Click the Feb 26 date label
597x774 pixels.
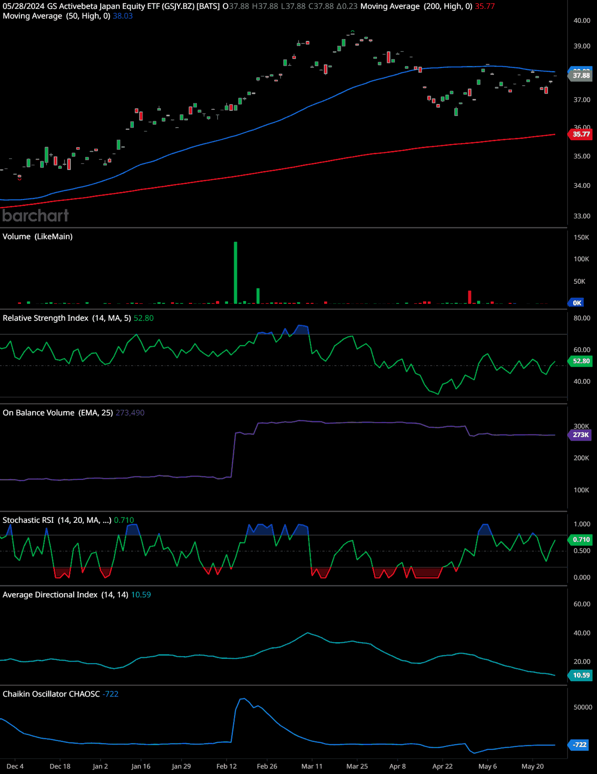pyautogui.click(x=267, y=766)
